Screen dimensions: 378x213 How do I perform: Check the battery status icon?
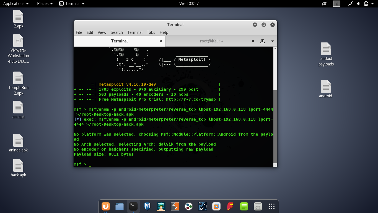pos(366,4)
